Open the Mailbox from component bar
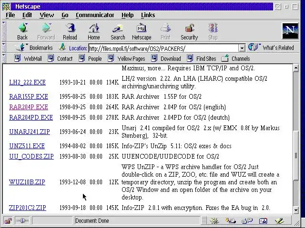305x228 pixels. point(231,220)
